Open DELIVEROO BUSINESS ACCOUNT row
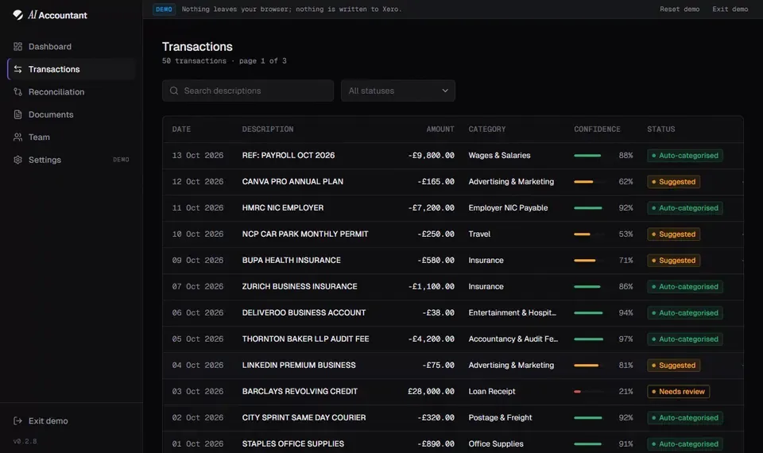763x453 pixels. pyautogui.click(x=453, y=313)
